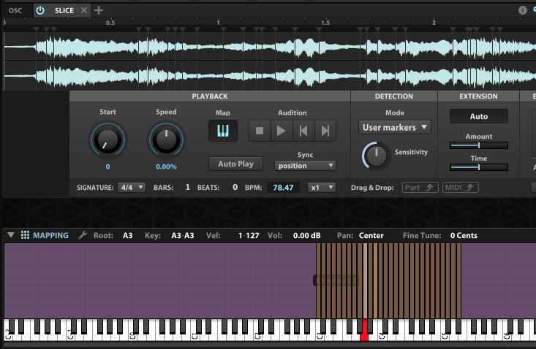Toggle the Extension Auto button
Image resolution: width=536 pixels, height=349 pixels.
478,116
